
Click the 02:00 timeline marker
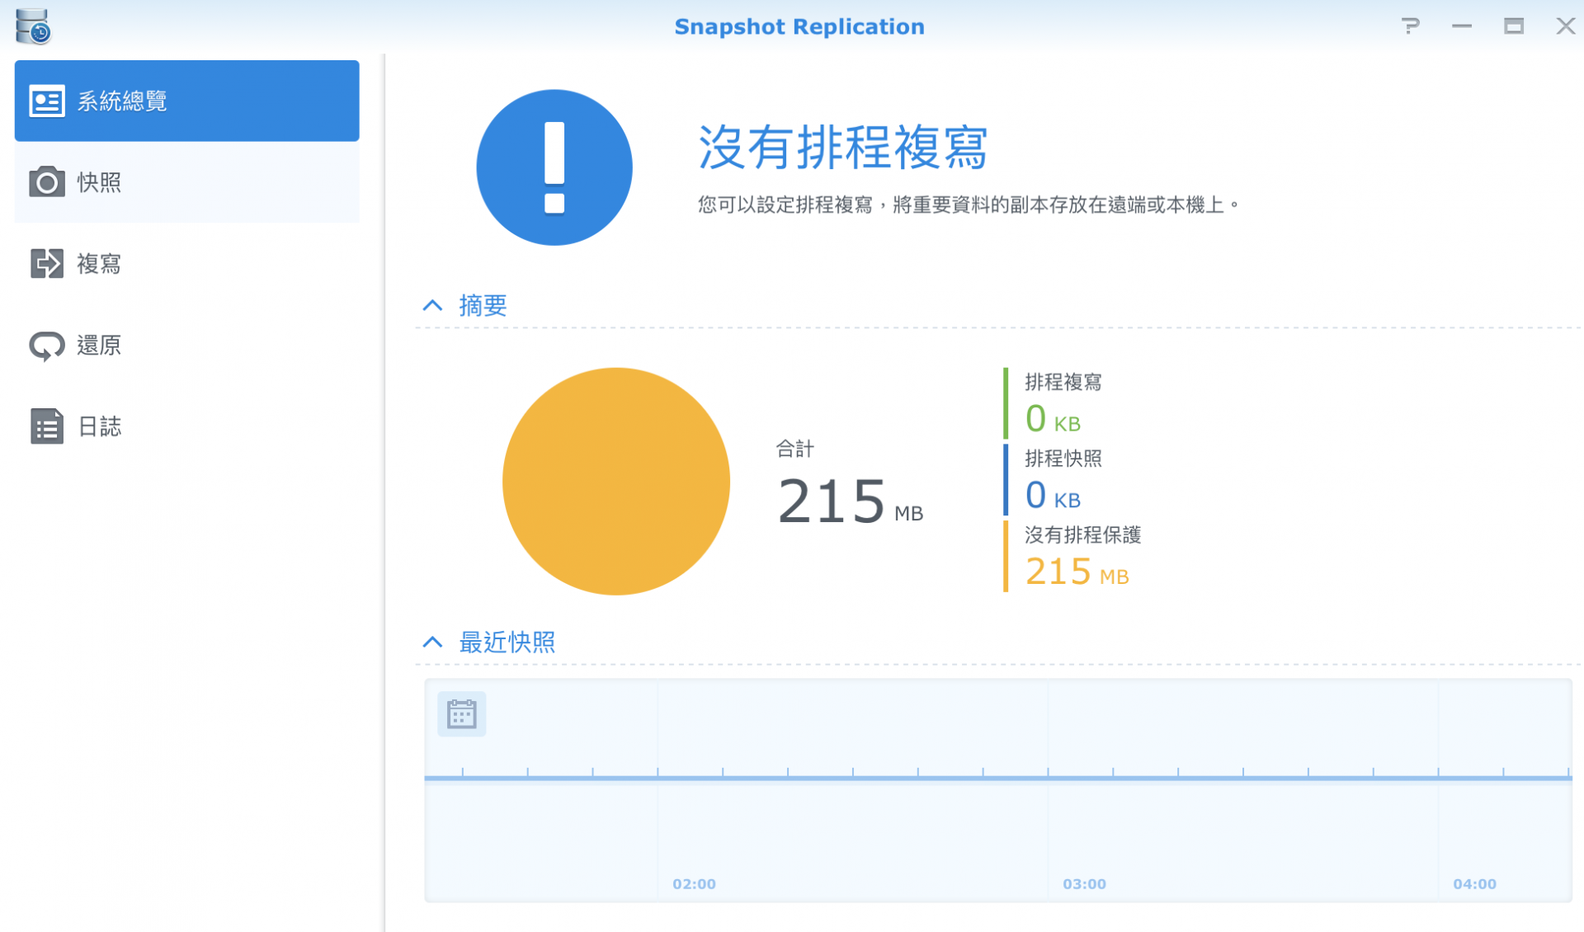[694, 883]
